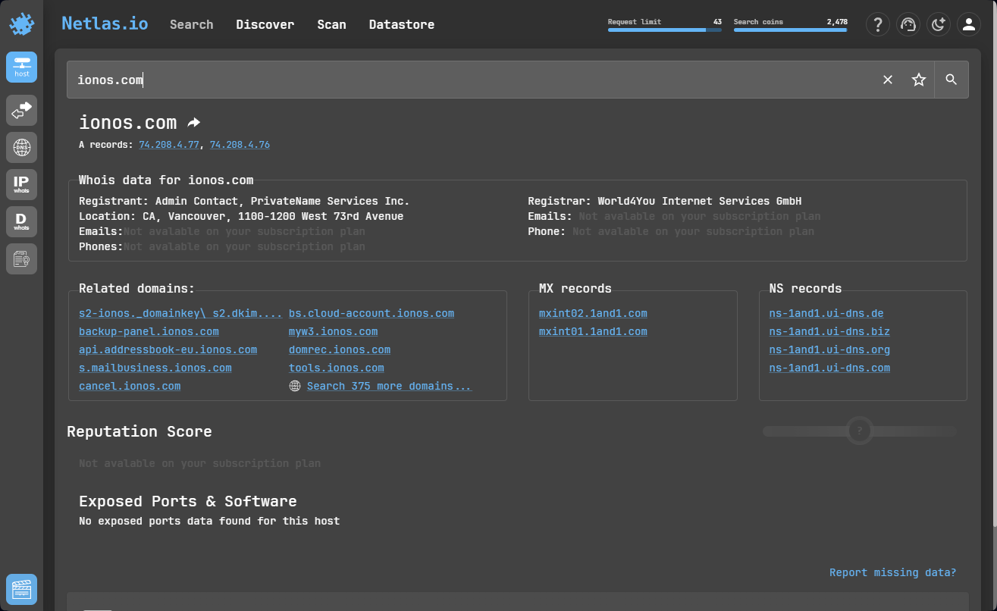Open the Domain whois sidebar icon

(x=21, y=222)
